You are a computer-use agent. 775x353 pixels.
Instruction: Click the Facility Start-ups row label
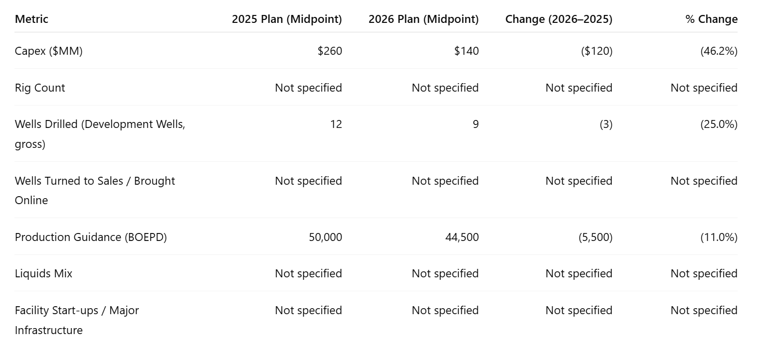point(77,320)
